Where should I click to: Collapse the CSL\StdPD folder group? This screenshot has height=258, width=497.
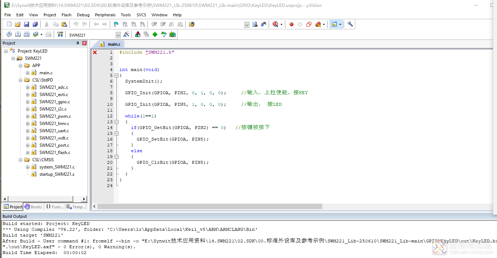(x=21, y=80)
